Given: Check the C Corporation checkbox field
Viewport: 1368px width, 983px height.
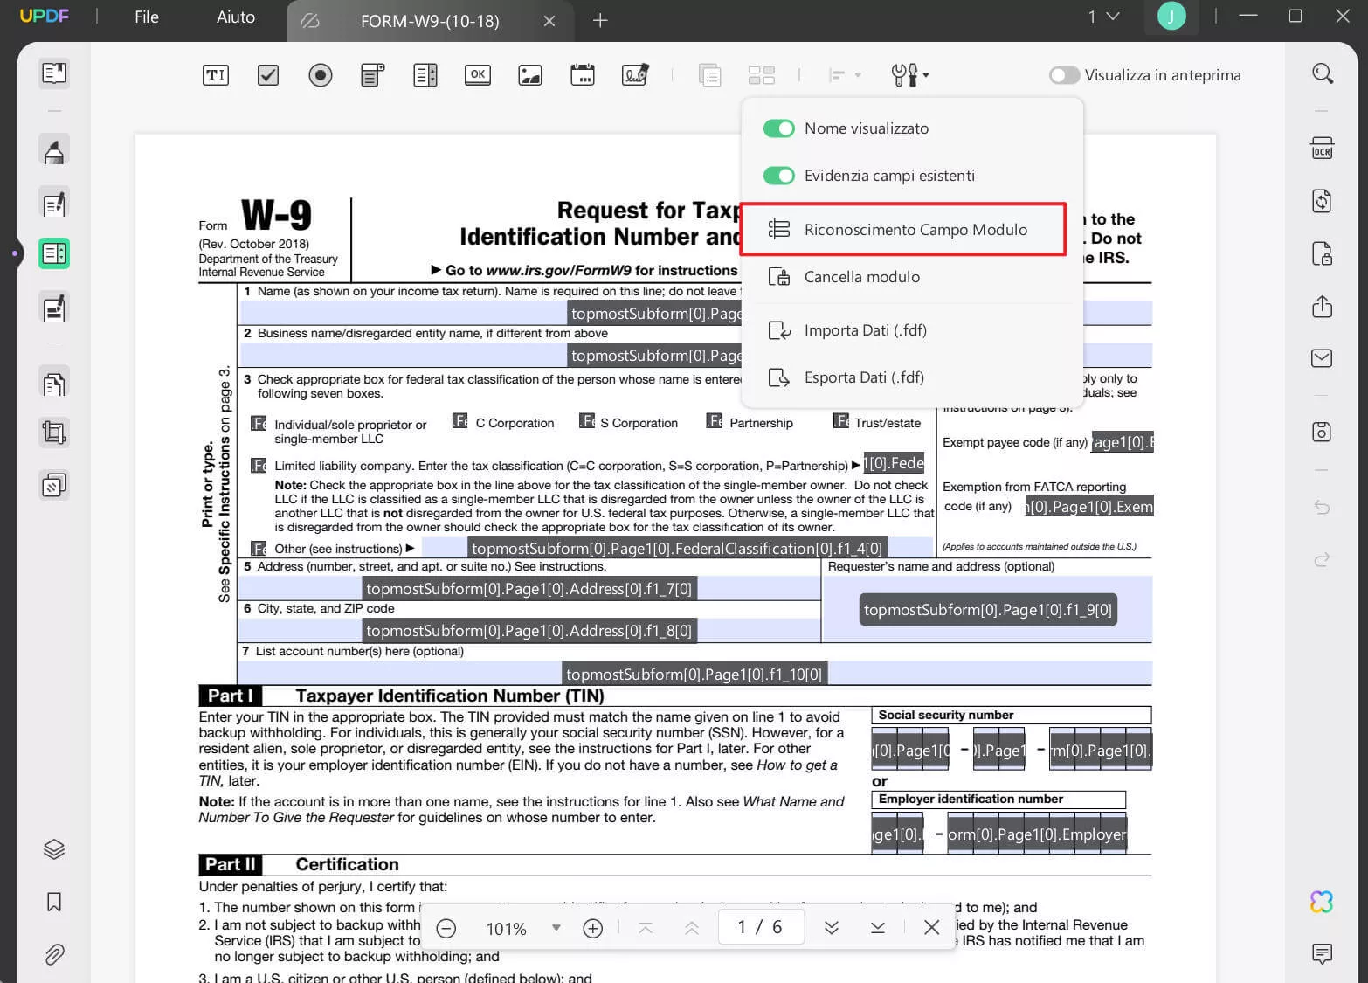Looking at the screenshot, I should coord(460,421).
